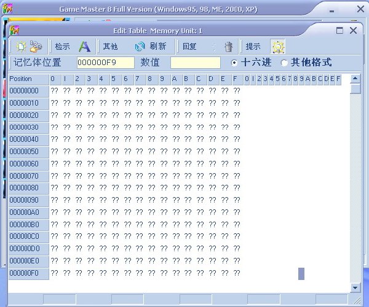Click the memory position field showing 000000F9

coord(106,63)
